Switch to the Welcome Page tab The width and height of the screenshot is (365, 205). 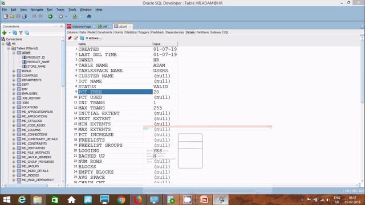(81, 27)
